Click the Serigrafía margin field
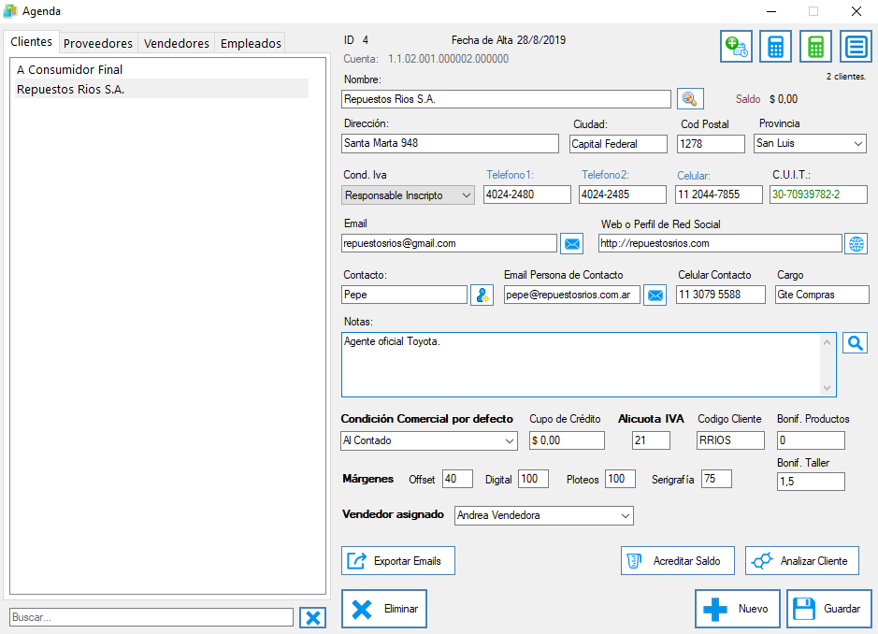Image resolution: width=878 pixels, height=634 pixels. tap(716, 479)
